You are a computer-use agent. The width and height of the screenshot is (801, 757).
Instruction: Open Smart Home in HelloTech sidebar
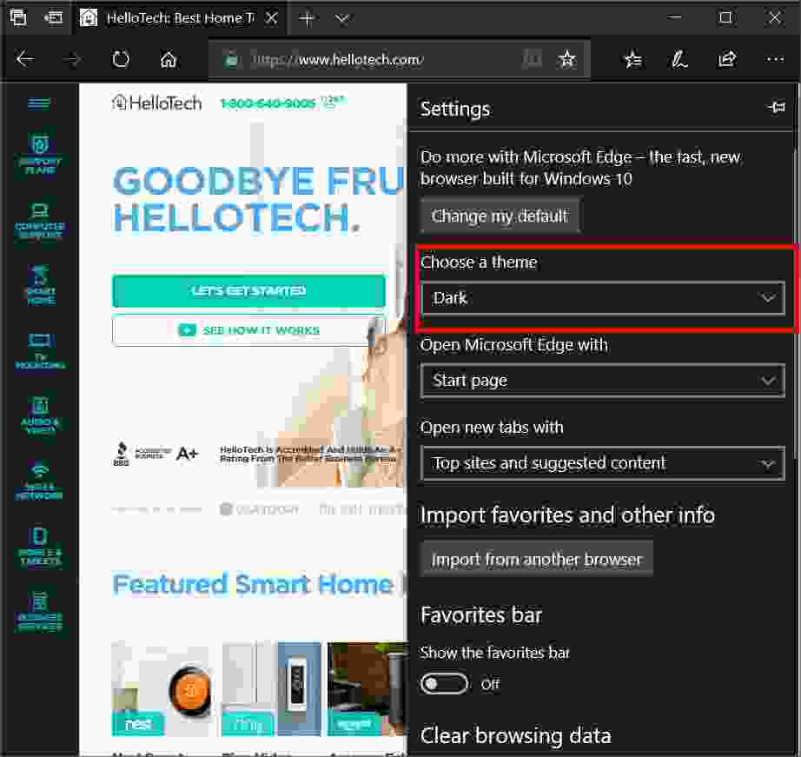point(40,285)
